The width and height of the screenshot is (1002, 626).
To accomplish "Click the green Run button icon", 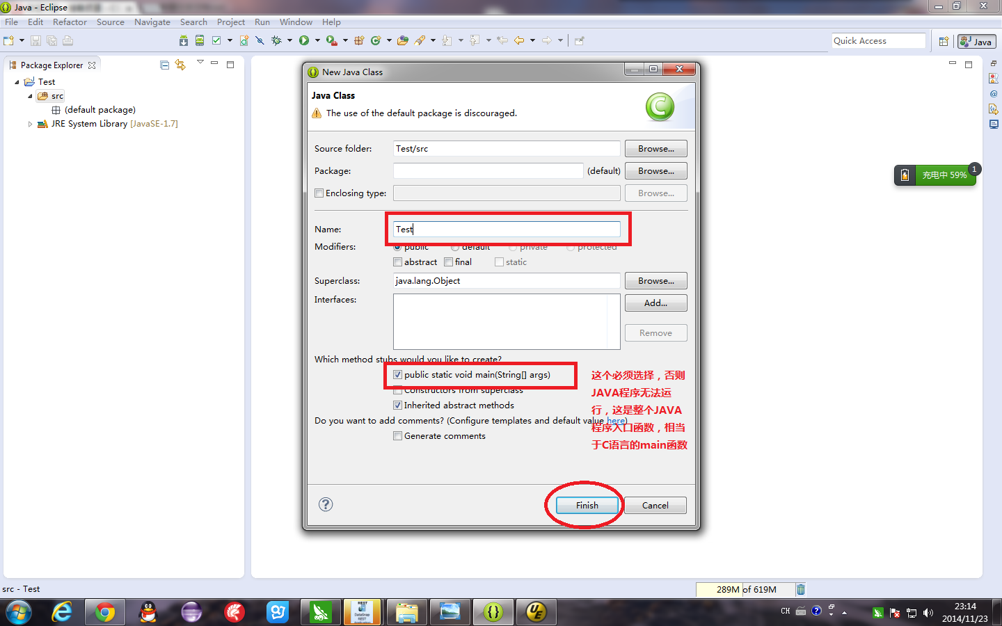I will (x=304, y=40).
